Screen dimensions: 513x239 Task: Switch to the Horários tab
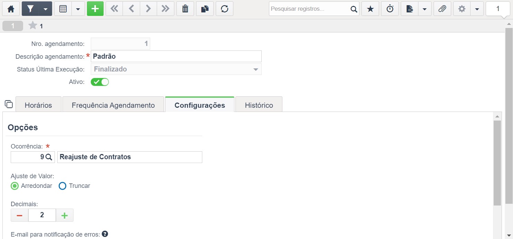38,105
